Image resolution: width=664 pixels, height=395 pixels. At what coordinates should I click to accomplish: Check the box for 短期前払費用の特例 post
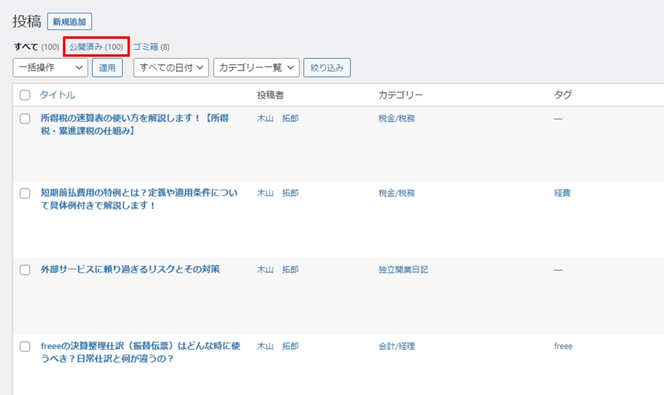pyautogui.click(x=25, y=193)
